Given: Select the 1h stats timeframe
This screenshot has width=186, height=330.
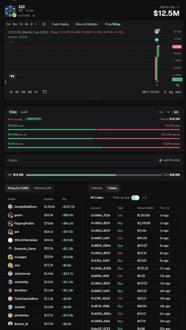Looking at the screenshot, I should [x=169, y=112].
